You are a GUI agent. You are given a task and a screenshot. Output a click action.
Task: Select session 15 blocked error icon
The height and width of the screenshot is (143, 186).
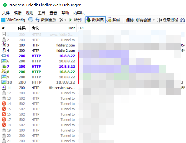tap(4, 109)
